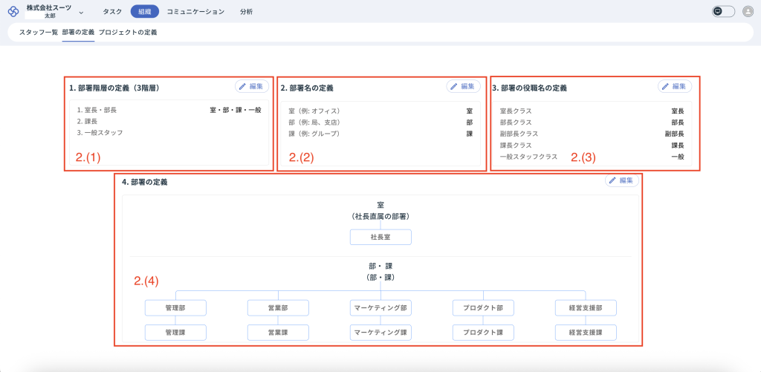
Task: Select the マーケティング部 department box
Action: [380, 307]
